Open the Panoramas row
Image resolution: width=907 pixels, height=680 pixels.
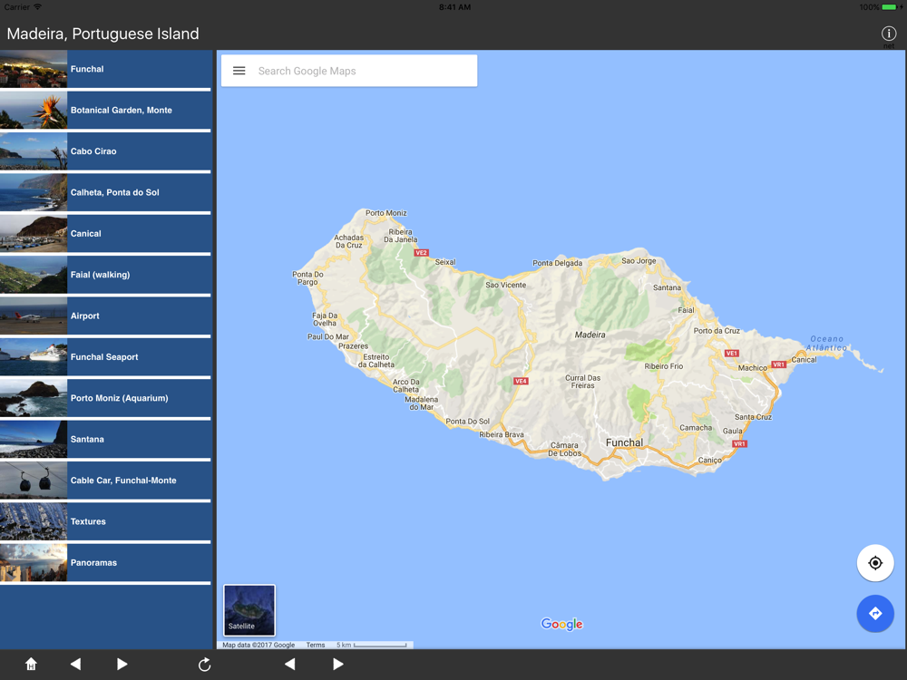tap(105, 562)
